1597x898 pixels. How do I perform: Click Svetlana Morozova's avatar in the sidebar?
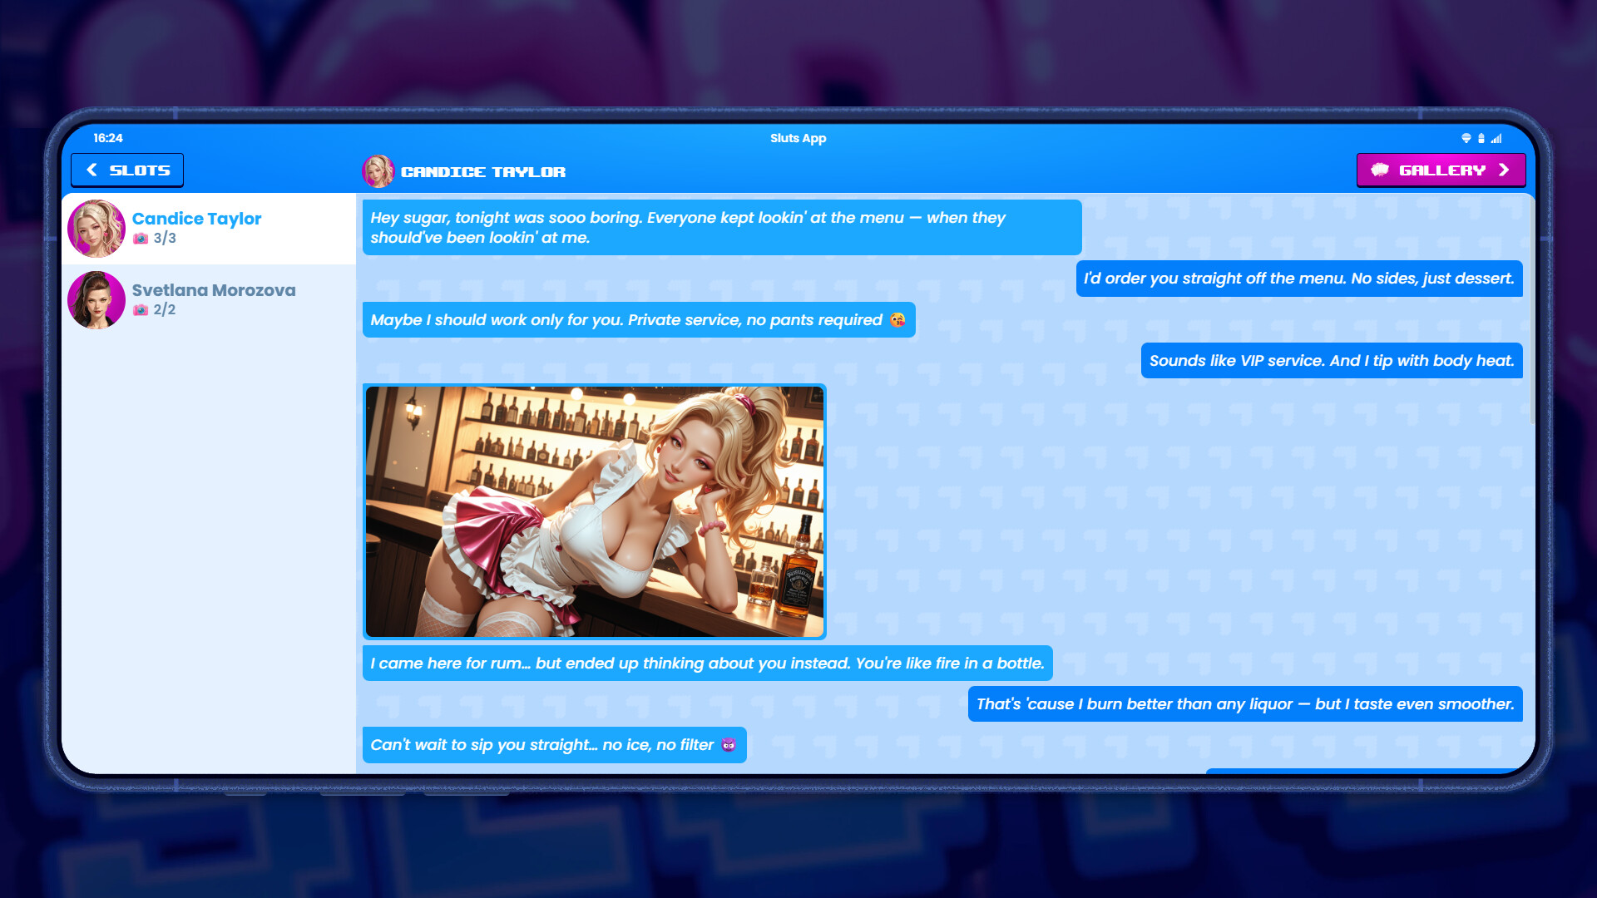[x=96, y=300]
